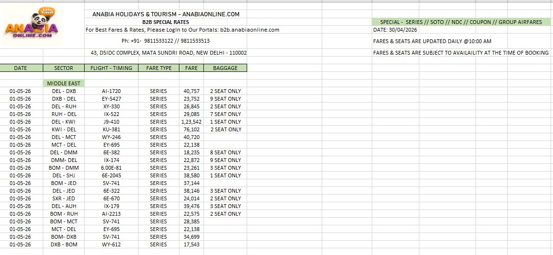The image size is (553, 255).
Task: Click flight number WY-612
Action: 111,245
